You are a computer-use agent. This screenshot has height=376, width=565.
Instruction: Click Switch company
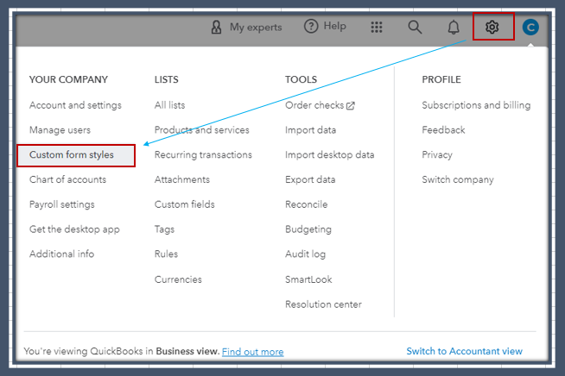(458, 179)
